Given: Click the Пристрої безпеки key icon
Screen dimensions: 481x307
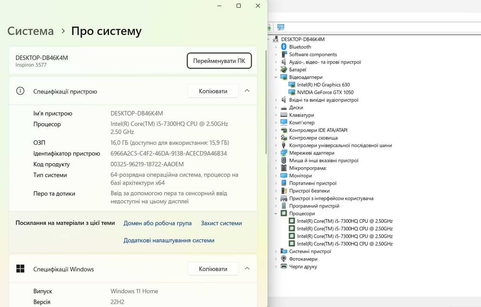Looking at the screenshot, I should 284,191.
